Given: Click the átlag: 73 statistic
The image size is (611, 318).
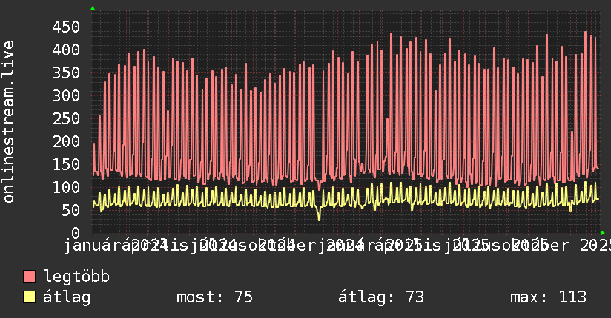Looking at the screenshot, I should click(x=380, y=297).
